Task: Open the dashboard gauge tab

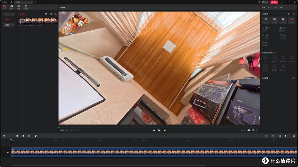Action: (26, 7)
